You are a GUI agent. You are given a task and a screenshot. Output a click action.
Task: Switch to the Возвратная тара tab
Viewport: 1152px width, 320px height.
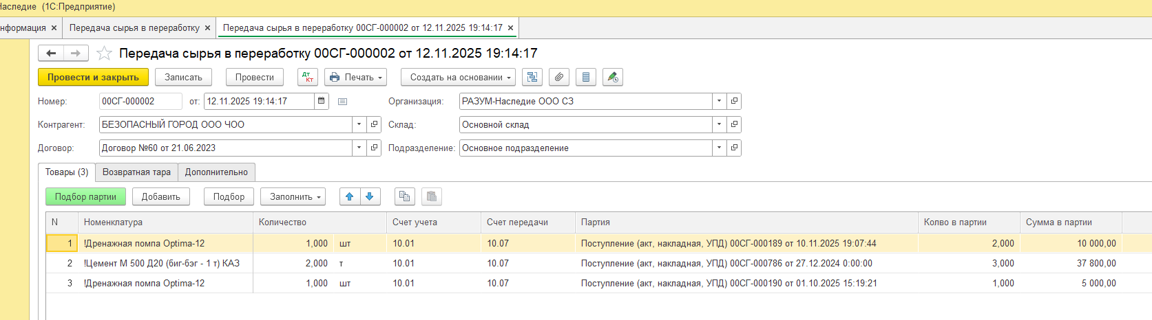point(136,172)
